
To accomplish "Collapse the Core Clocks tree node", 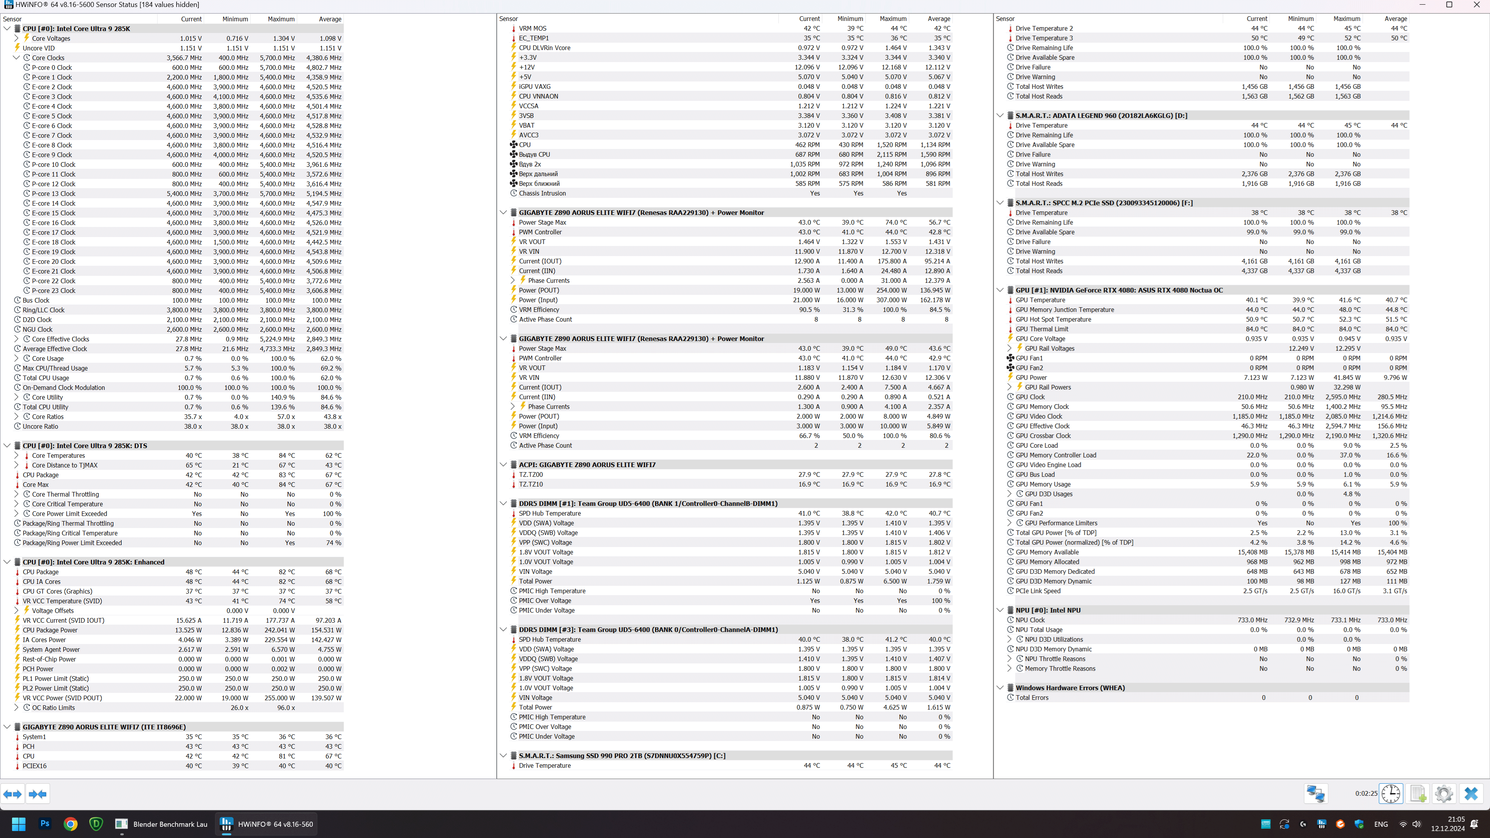I will point(16,58).
